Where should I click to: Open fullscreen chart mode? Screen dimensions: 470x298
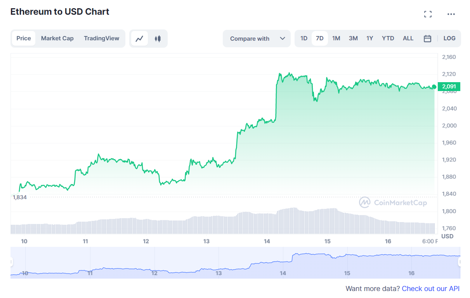tap(428, 14)
